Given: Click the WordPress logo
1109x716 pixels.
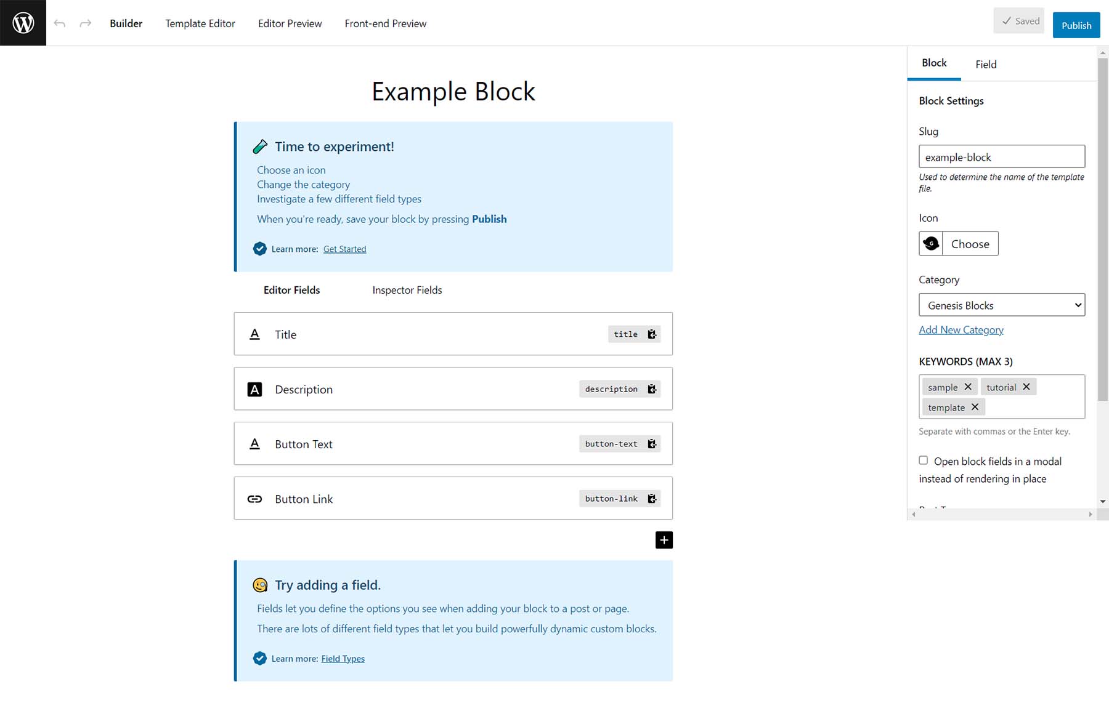Looking at the screenshot, I should [23, 23].
